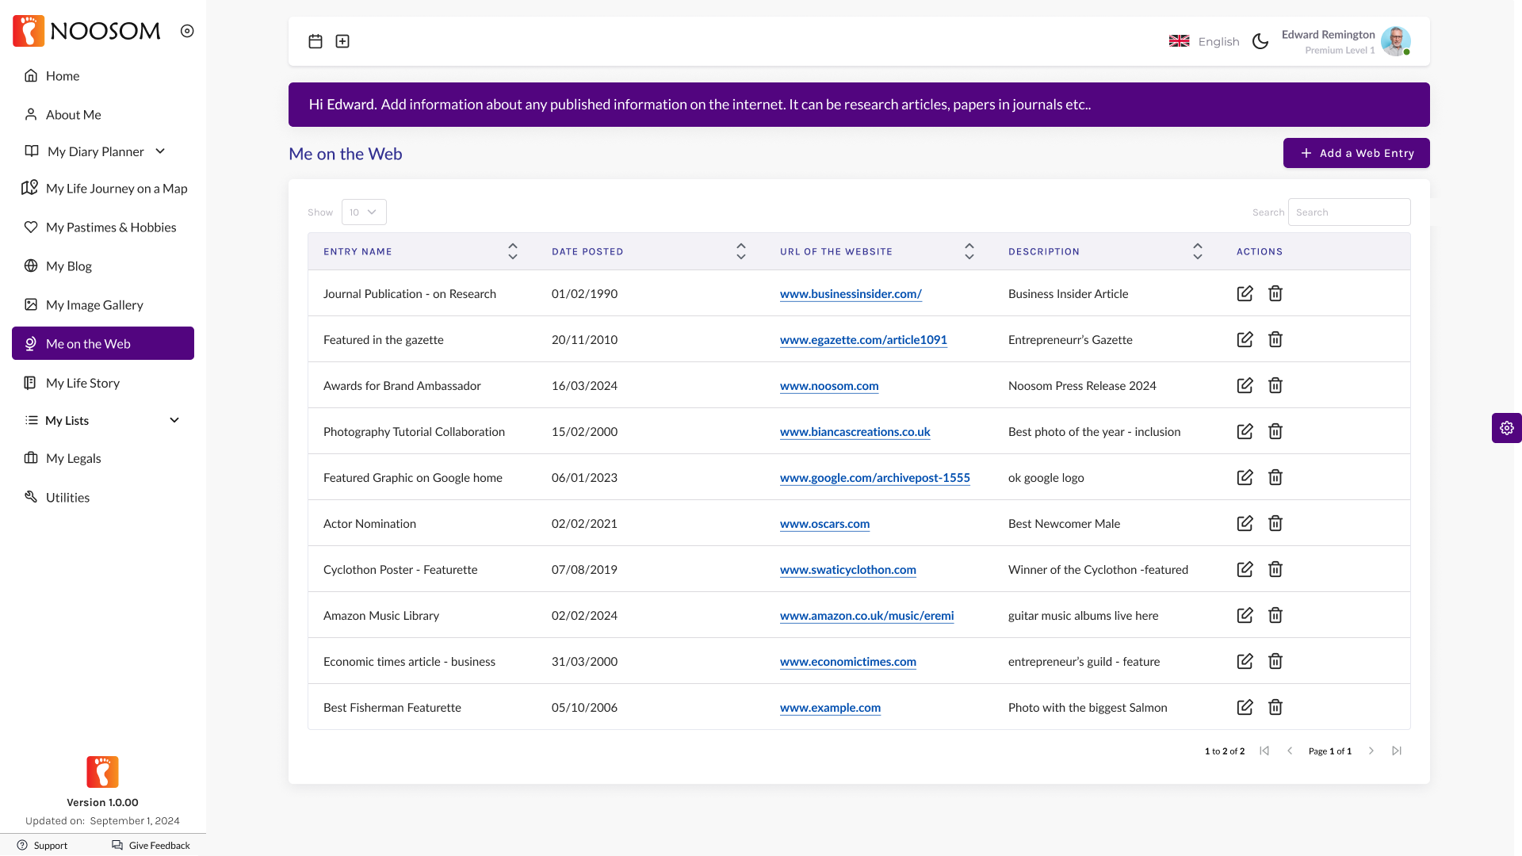Toggle dark mode with moon icon
Viewport: 1522px width, 856px height.
coord(1260,41)
